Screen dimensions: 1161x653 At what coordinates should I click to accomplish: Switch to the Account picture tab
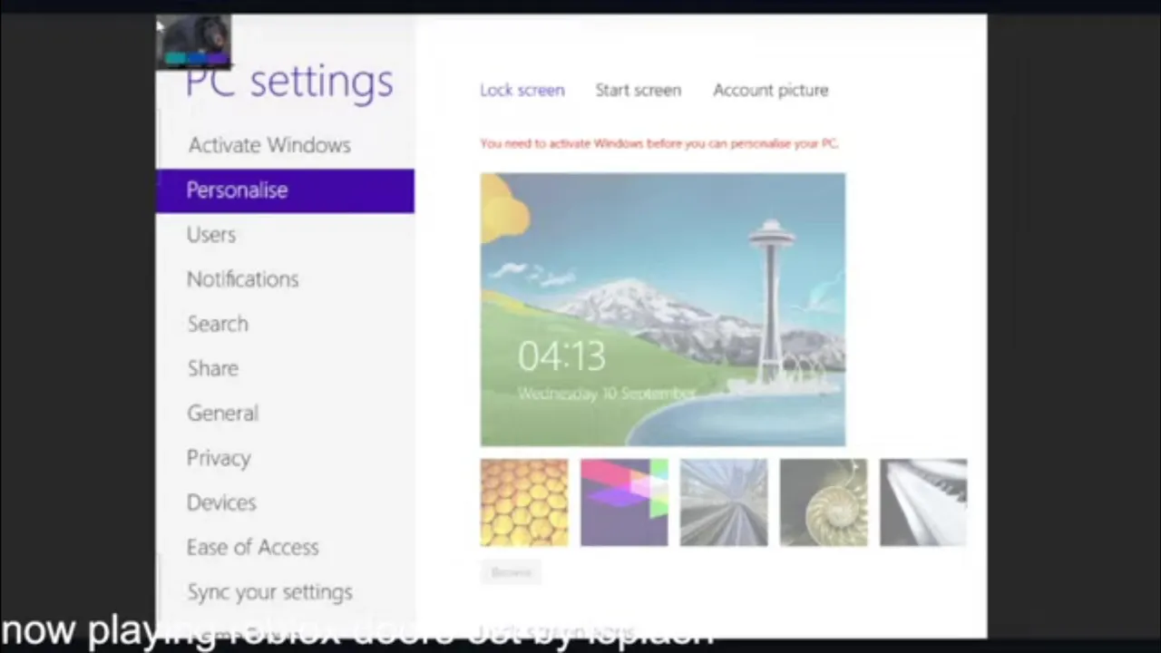pyautogui.click(x=770, y=90)
